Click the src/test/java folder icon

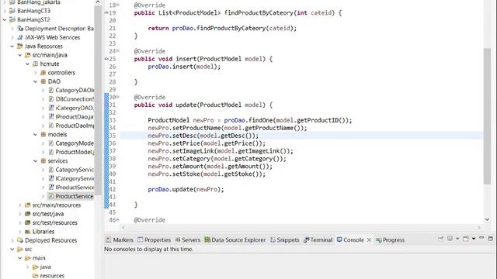[28, 214]
